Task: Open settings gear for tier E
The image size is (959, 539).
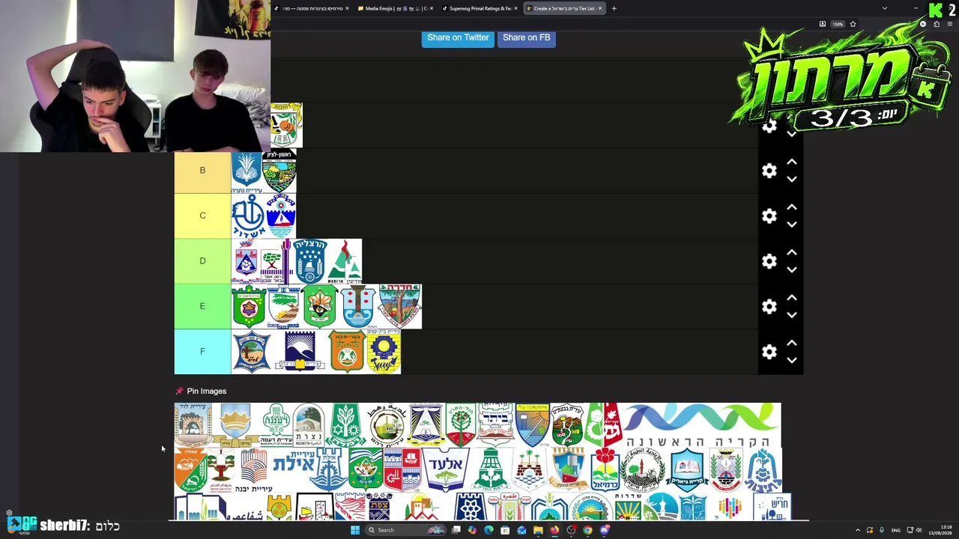Action: 769,306
